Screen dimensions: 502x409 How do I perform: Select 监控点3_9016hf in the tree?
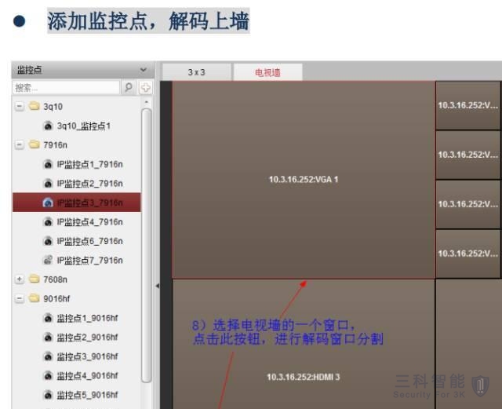[86, 356]
